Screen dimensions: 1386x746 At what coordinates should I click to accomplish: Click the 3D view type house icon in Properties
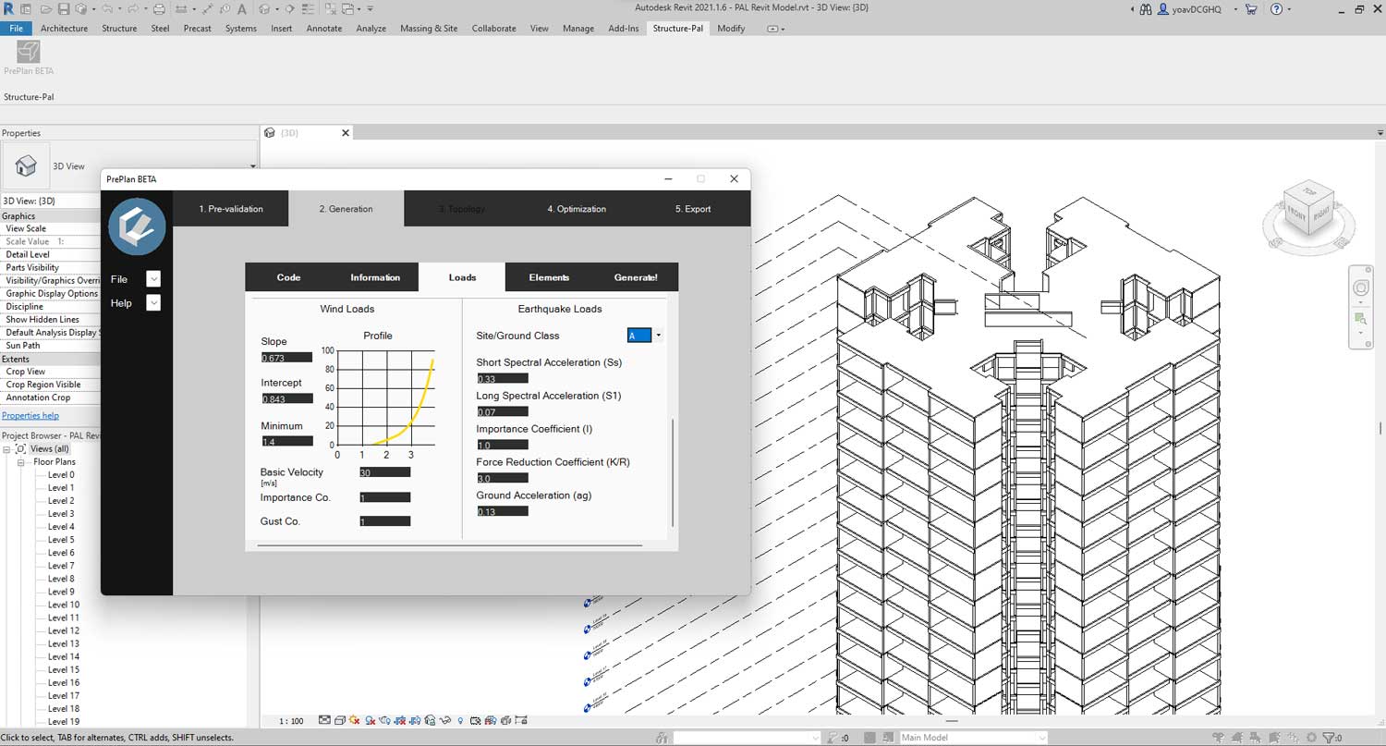tap(26, 166)
